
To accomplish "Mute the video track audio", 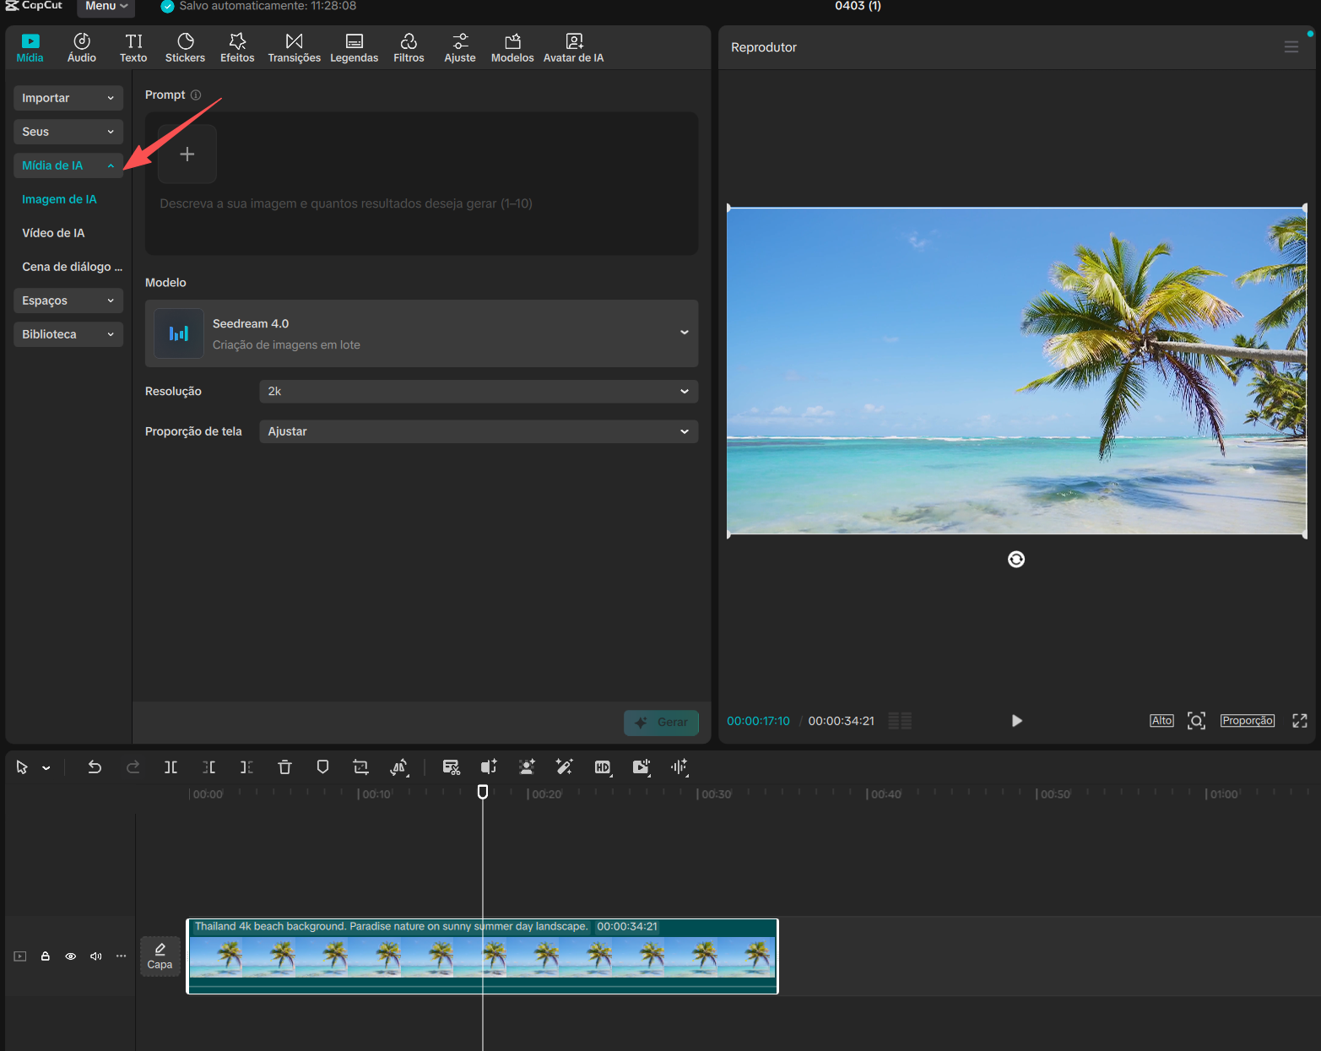I will coord(96,956).
